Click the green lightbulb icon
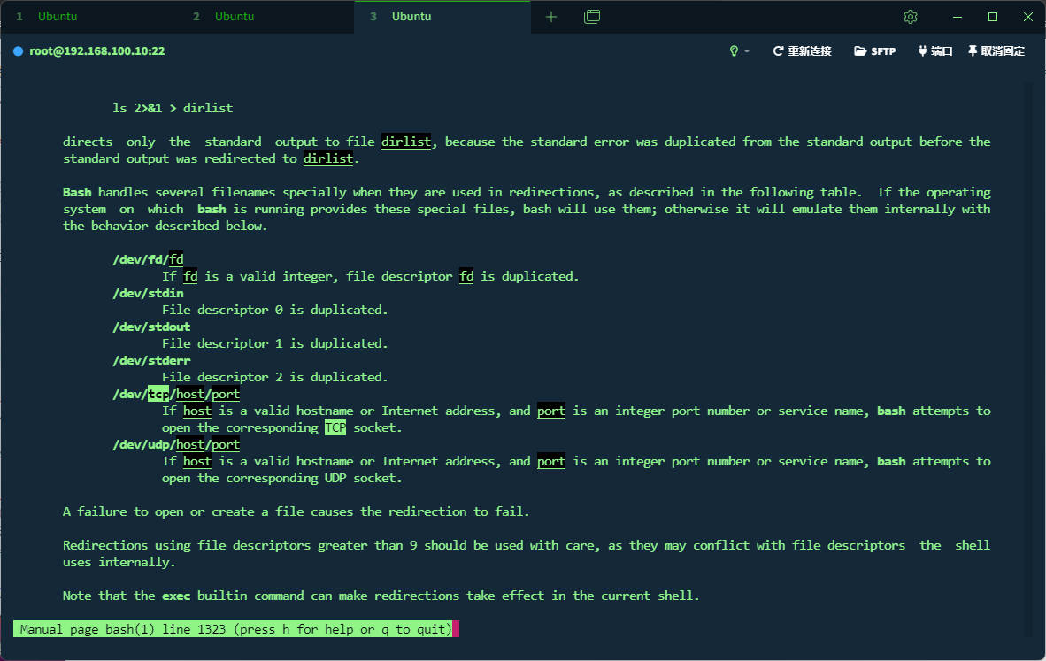This screenshot has width=1046, height=661. point(733,51)
